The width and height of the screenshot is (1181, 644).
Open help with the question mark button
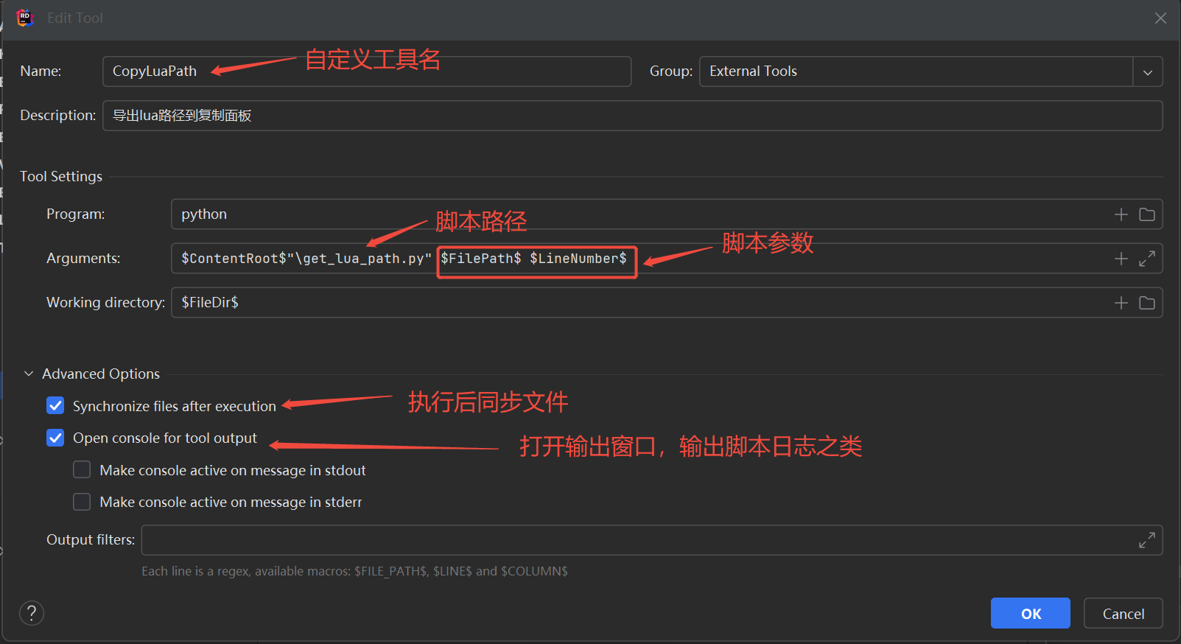tap(32, 613)
